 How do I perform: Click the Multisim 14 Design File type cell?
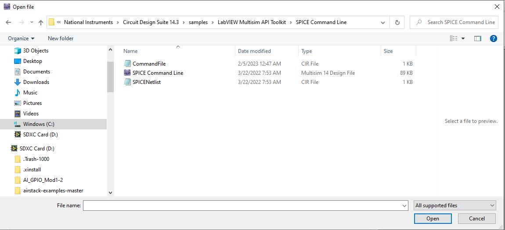point(328,73)
